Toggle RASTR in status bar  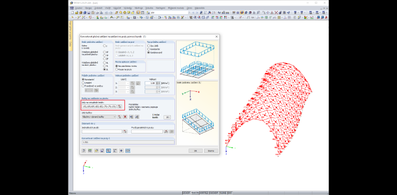pyautogui.click(x=195, y=193)
